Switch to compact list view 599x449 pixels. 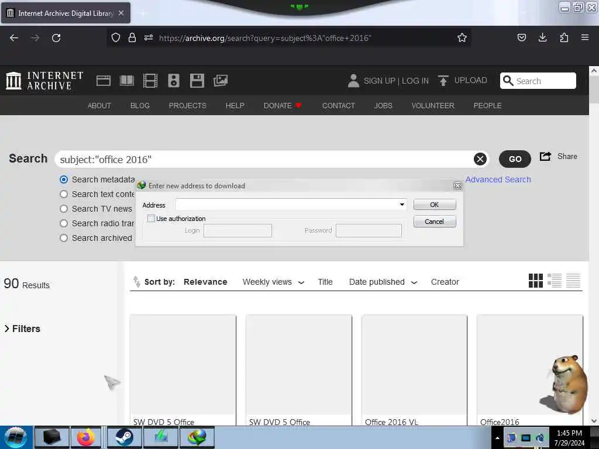573,281
